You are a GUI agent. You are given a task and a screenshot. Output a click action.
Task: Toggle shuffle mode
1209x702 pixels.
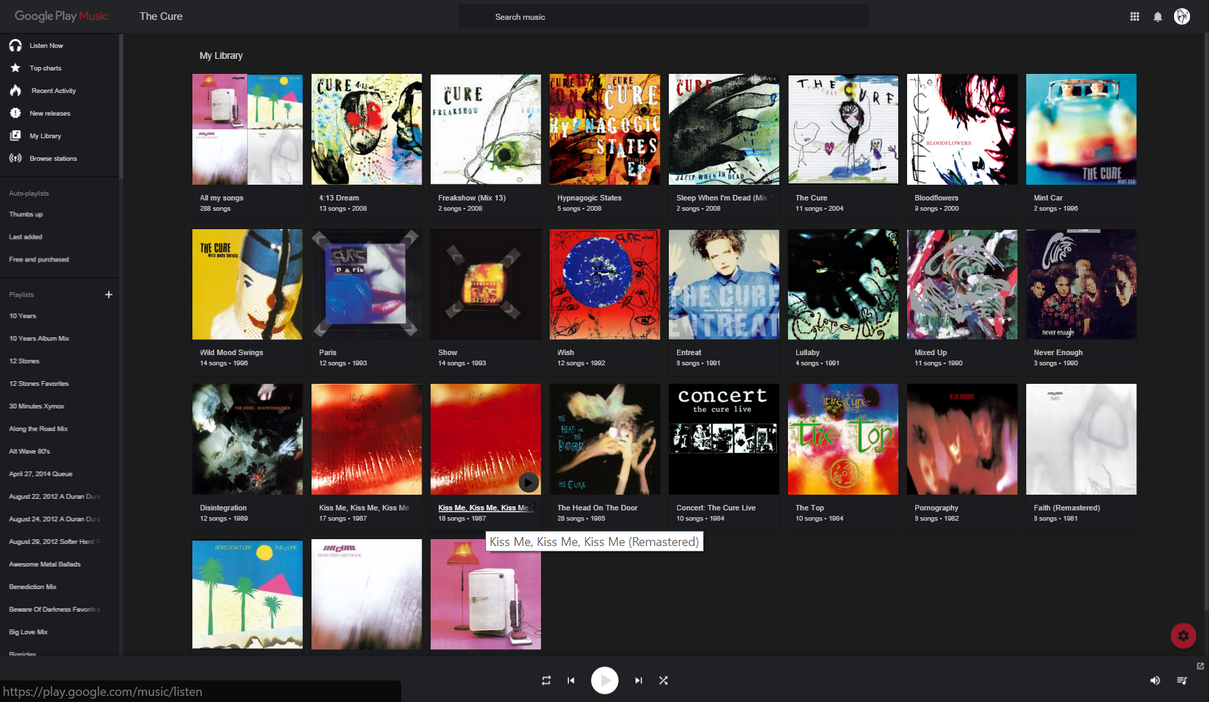click(x=663, y=680)
